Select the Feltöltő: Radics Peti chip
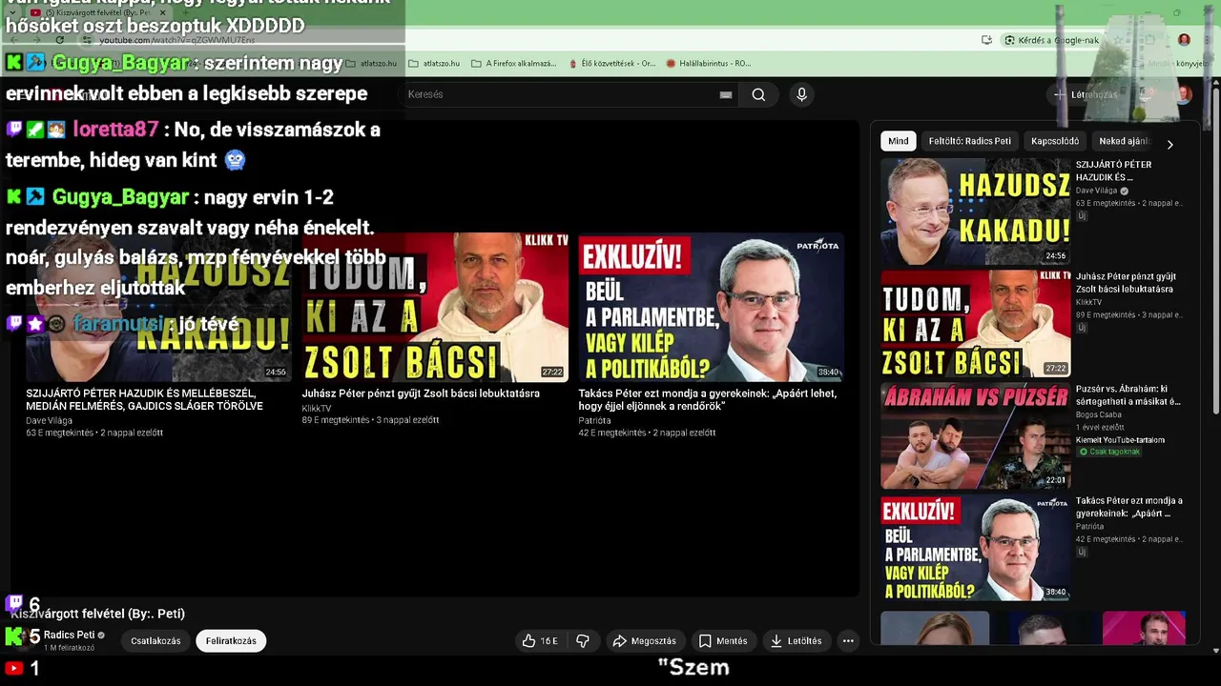1221x686 pixels. pyautogui.click(x=969, y=141)
